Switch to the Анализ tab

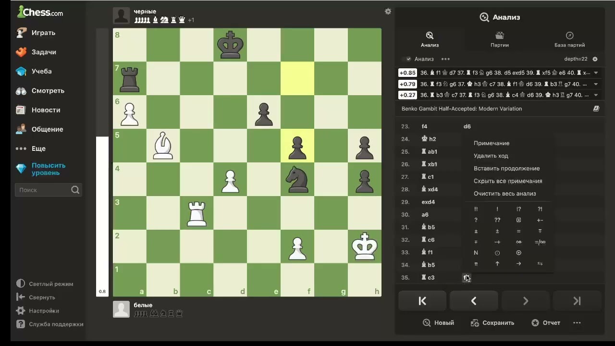pos(430,39)
